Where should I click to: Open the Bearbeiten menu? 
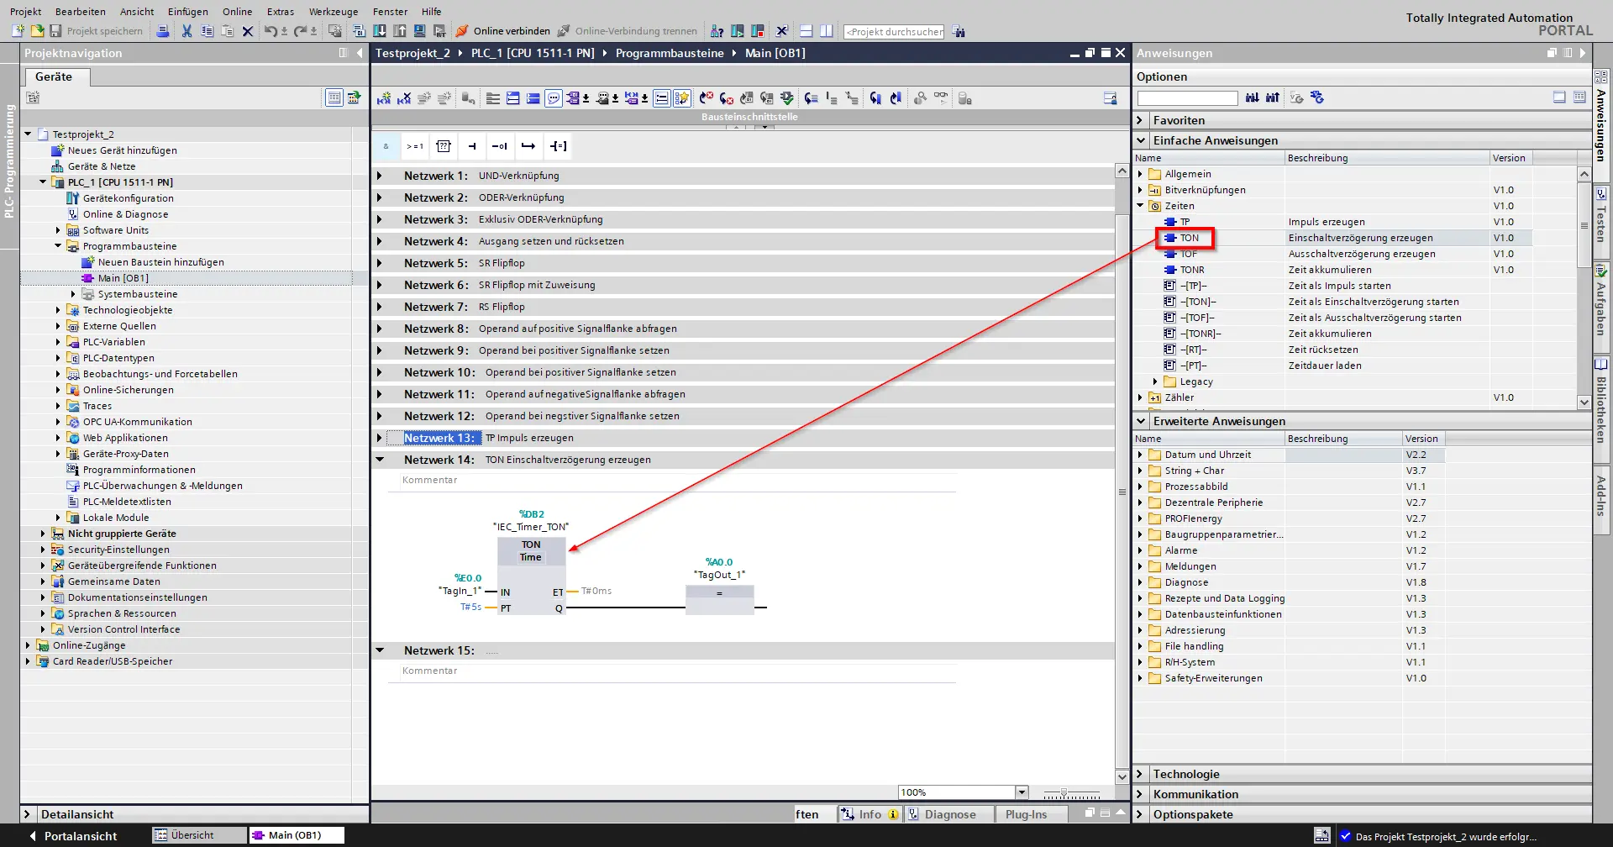[81, 12]
